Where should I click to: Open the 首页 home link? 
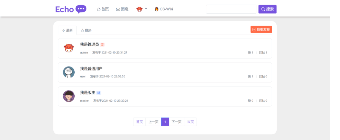coord(103,9)
